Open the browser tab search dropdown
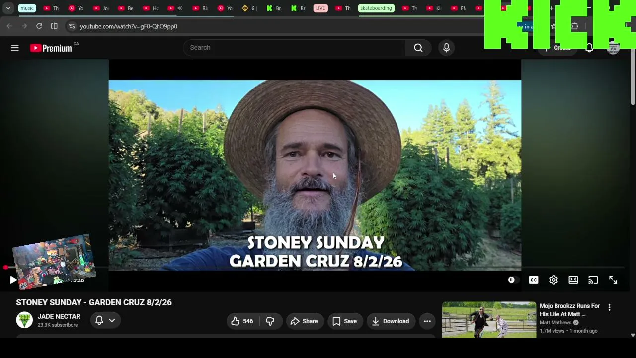The height and width of the screenshot is (358, 636). (x=8, y=8)
